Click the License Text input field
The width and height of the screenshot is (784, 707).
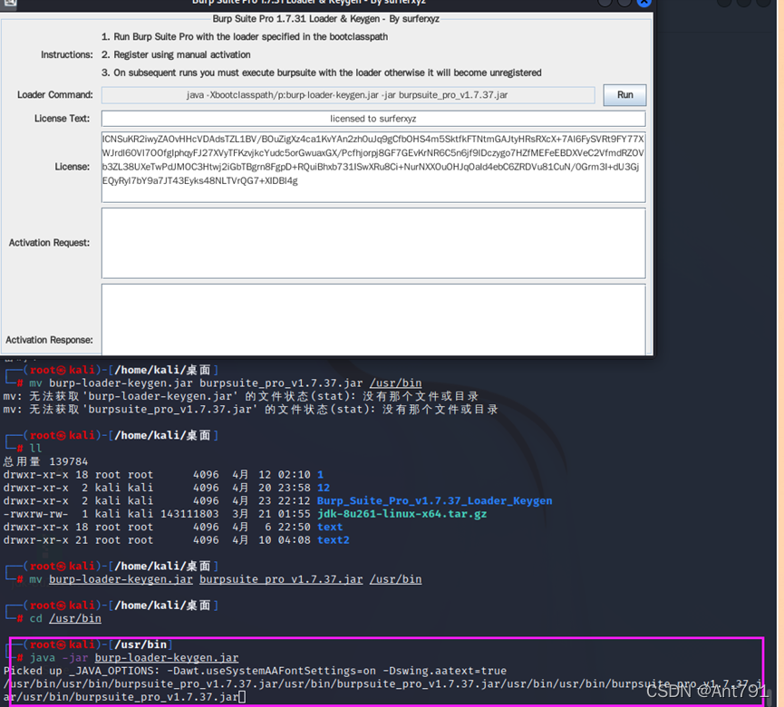click(373, 119)
